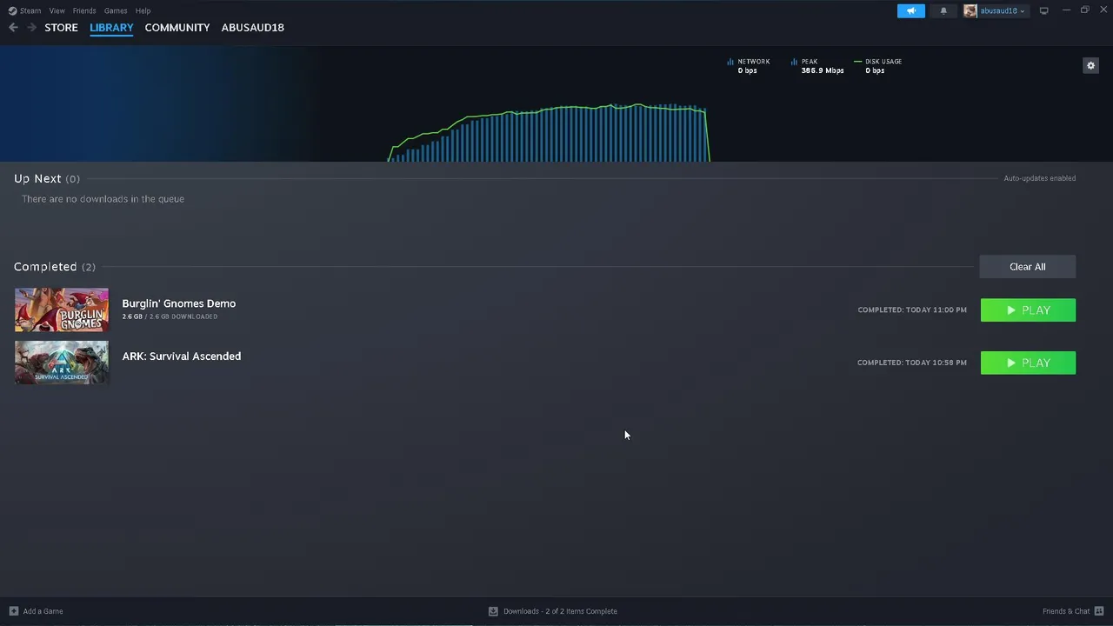Click the Auto-updates enabled text

1040,178
